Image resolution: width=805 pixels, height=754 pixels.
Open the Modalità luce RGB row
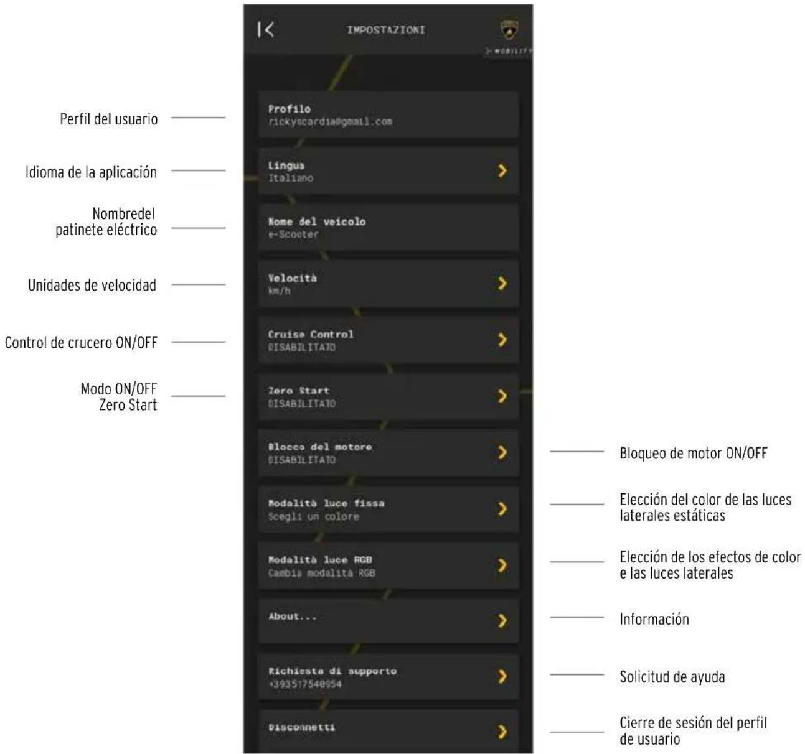point(388,565)
